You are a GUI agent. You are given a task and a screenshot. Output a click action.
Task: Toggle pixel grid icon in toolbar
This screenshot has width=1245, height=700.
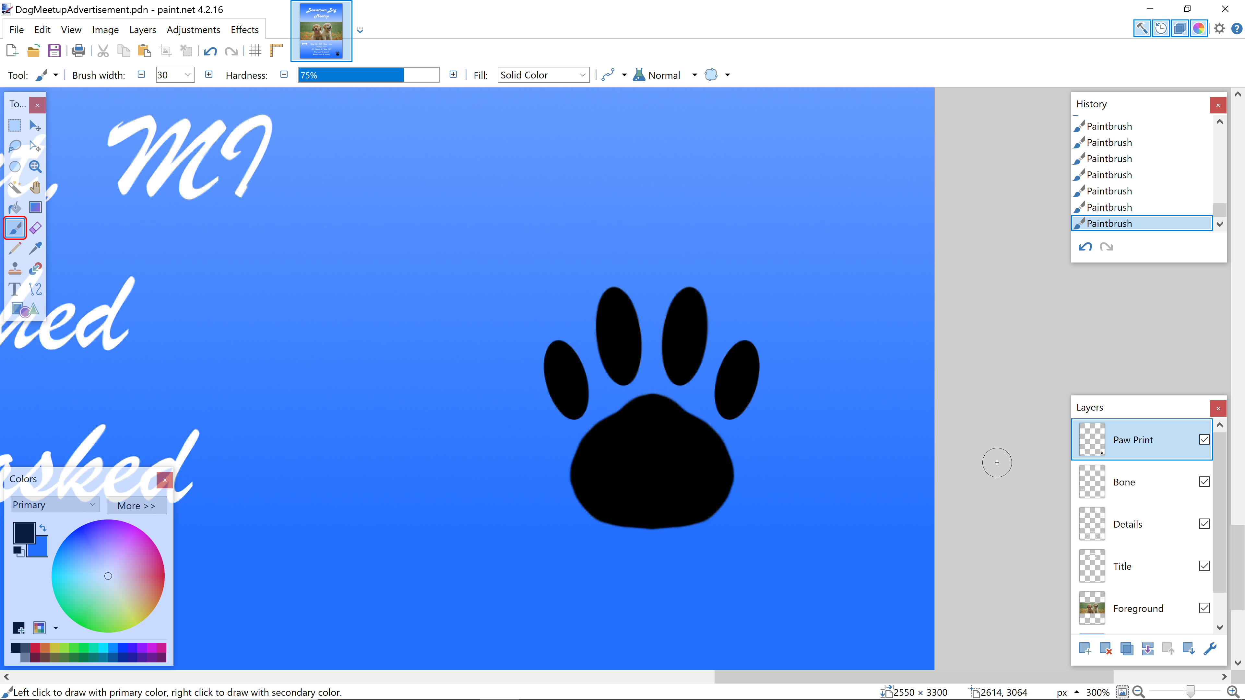click(255, 51)
